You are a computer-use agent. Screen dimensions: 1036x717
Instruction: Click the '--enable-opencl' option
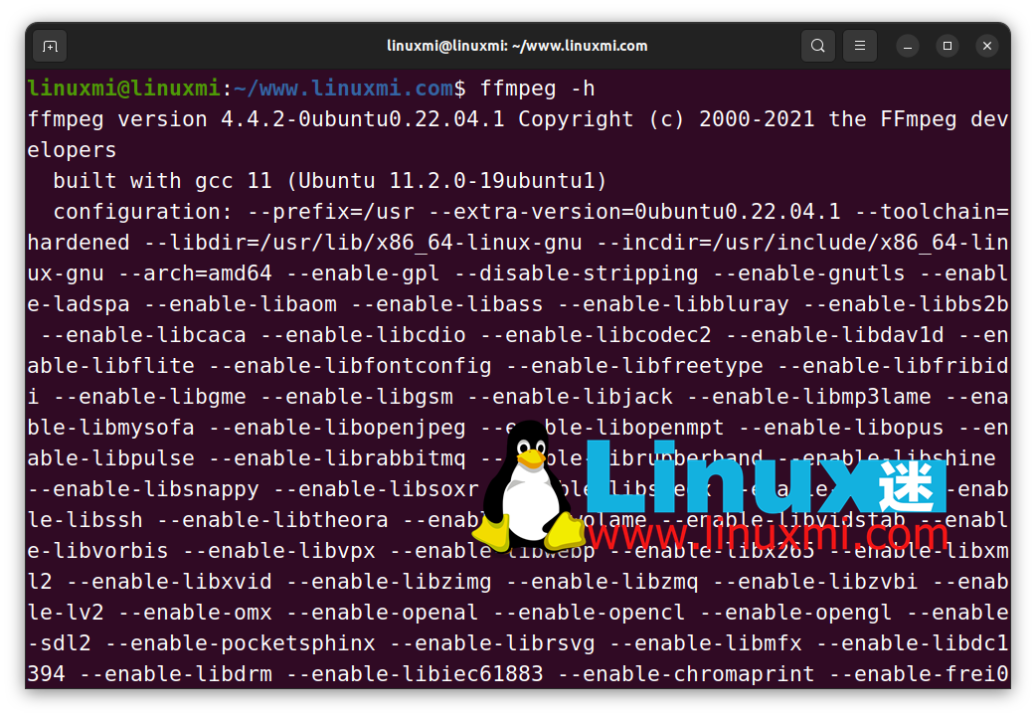click(x=589, y=613)
